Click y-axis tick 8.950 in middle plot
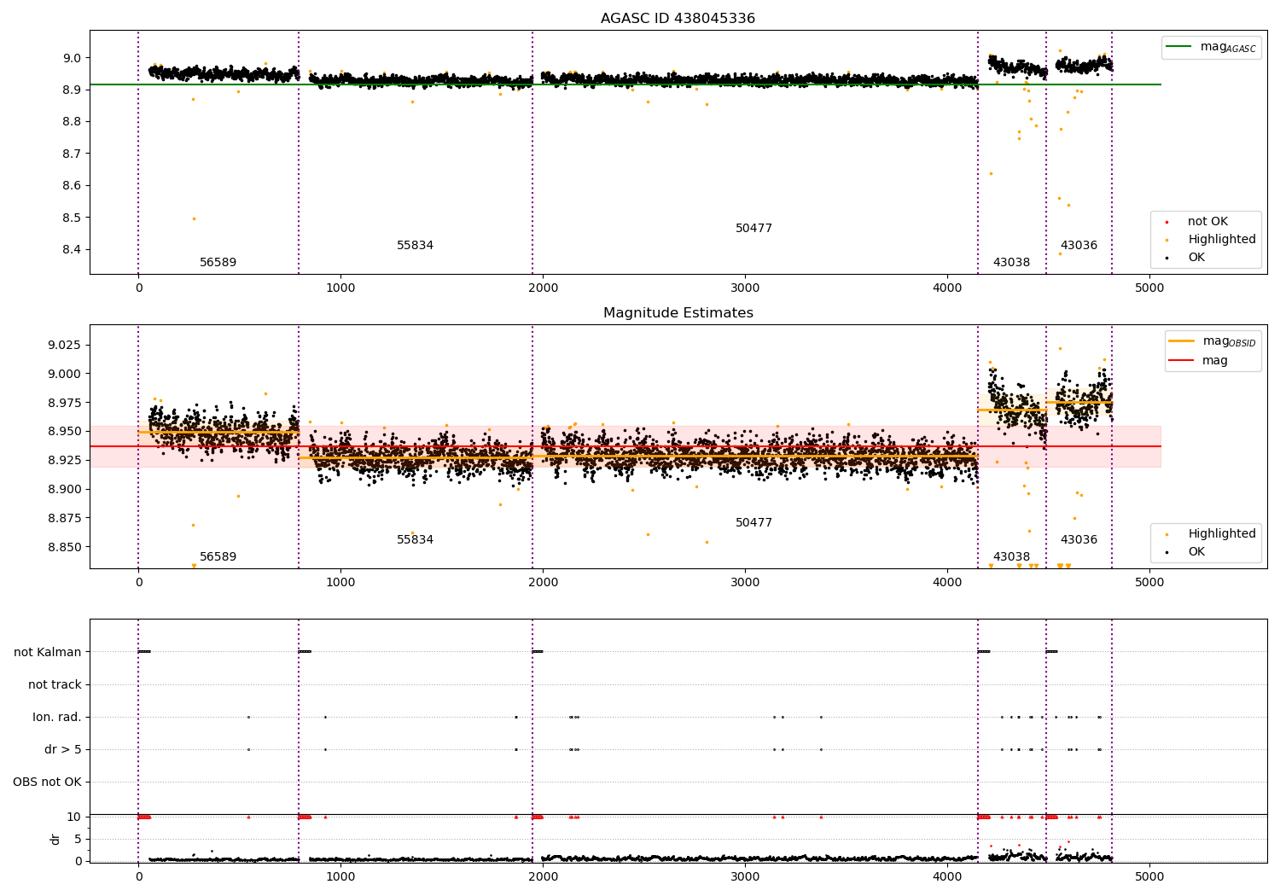 [x=66, y=432]
